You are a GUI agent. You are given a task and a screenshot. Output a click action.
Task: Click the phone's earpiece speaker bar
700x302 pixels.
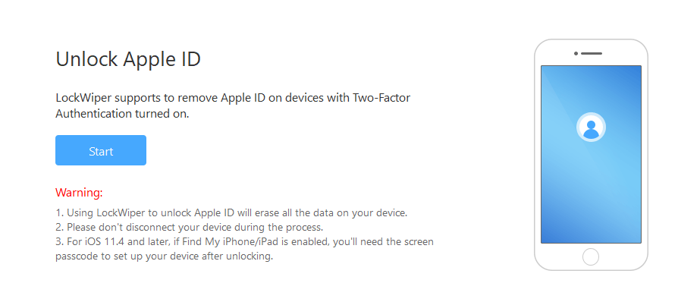click(592, 54)
